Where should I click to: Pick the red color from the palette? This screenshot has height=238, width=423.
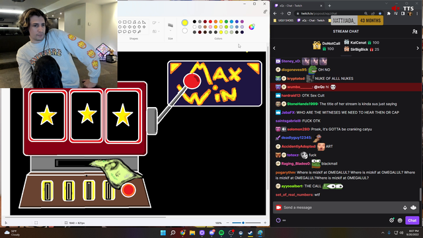(x=210, y=22)
